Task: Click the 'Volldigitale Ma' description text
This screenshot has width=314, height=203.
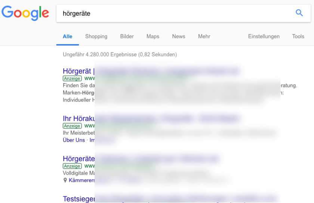Action: 79,173
